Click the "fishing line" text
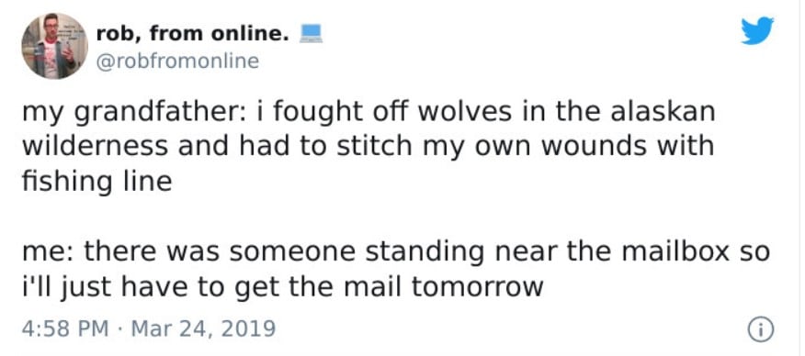The width and height of the screenshot is (805, 356). 96,182
